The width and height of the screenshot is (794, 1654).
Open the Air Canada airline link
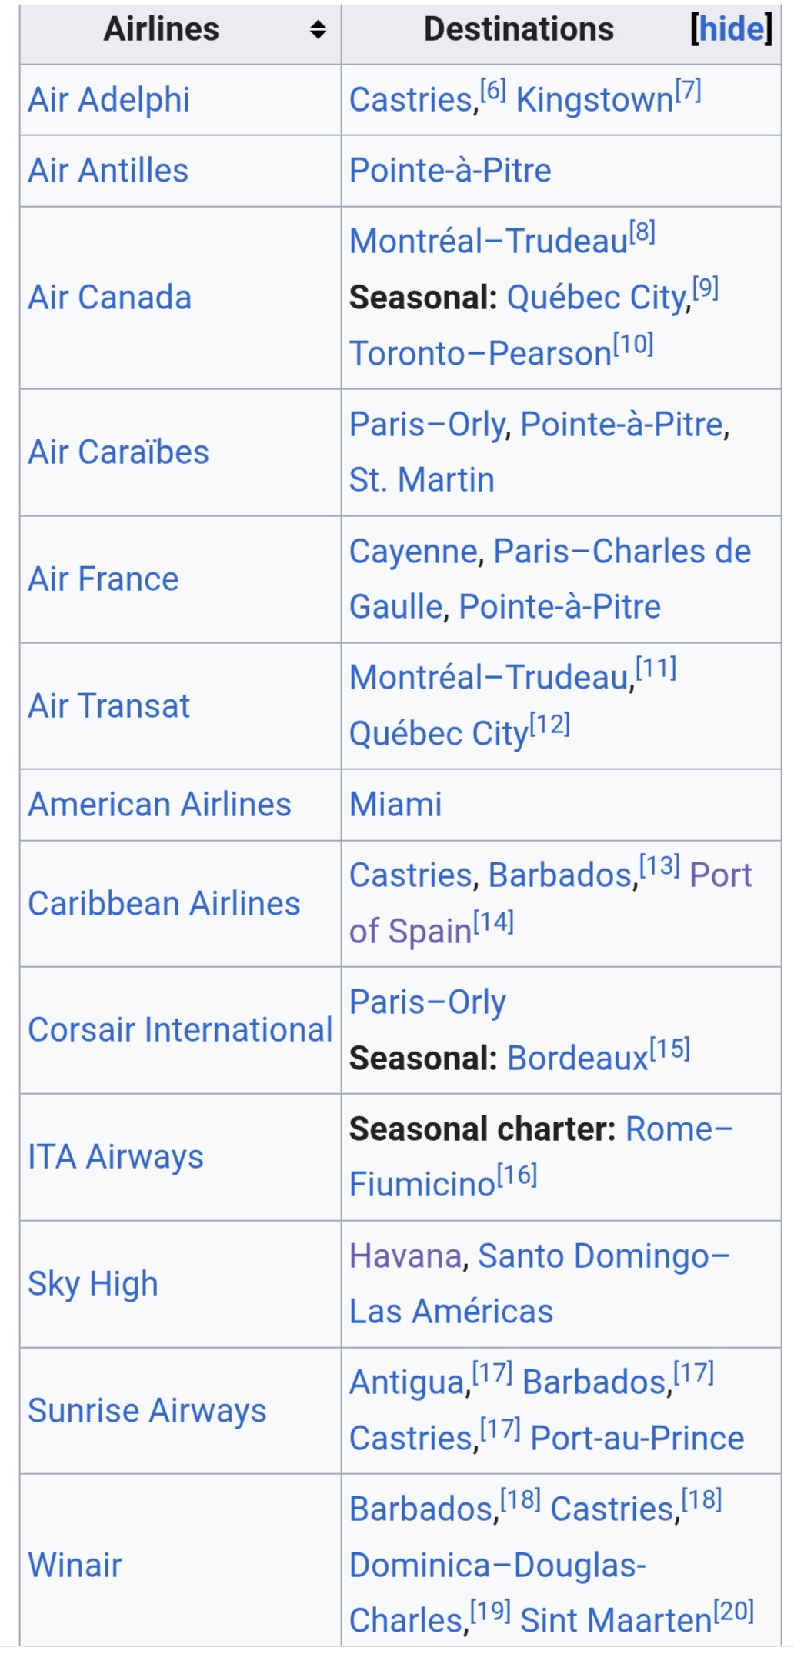coord(109,298)
